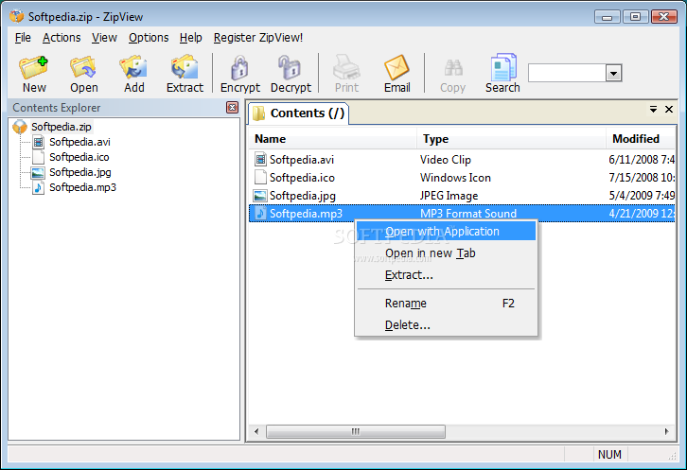Select Softpedia.ico file name in contents list
This screenshot has height=470, width=687.
tap(302, 178)
